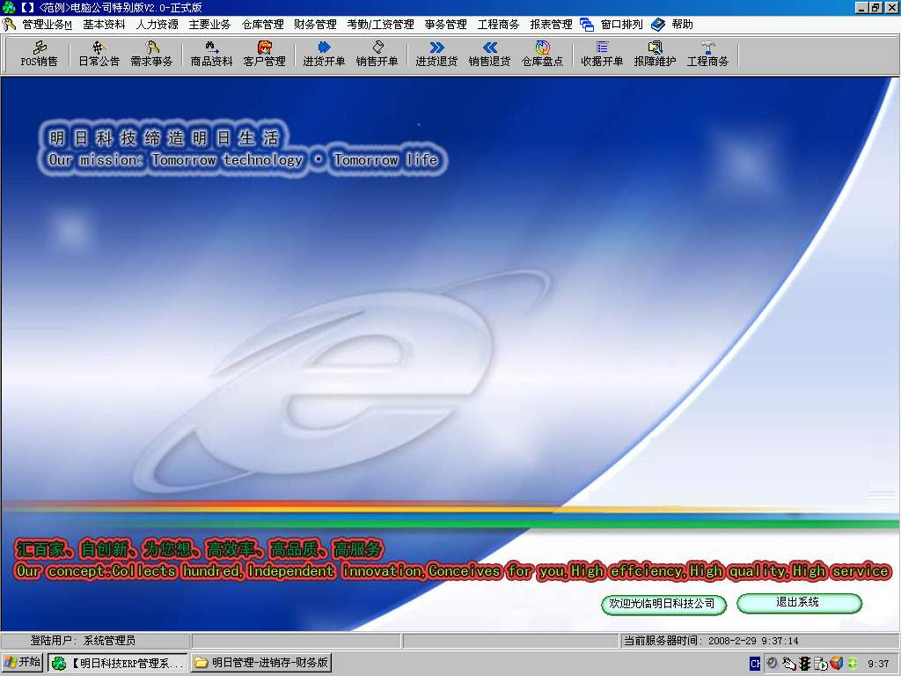
Task: Open 销售开单 sales order icon
Action: [377, 54]
